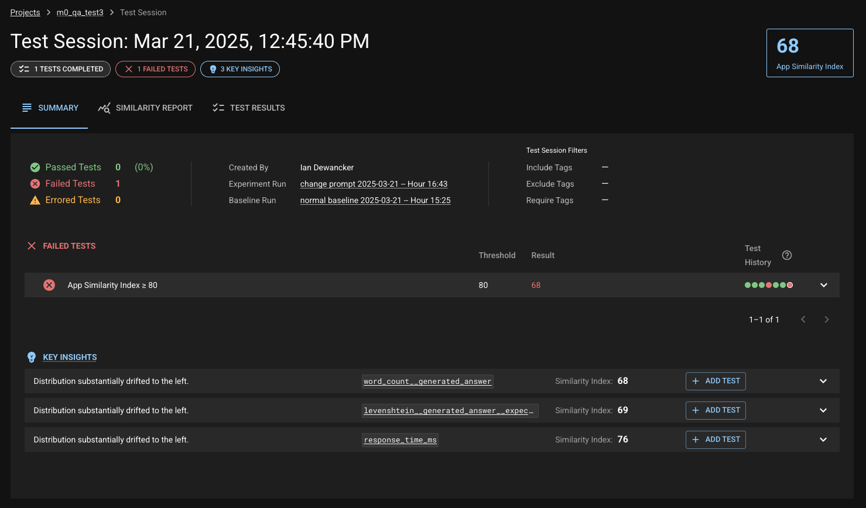The height and width of the screenshot is (508, 866).
Task: Click the 1 Failed Tests chip
Action: point(156,69)
